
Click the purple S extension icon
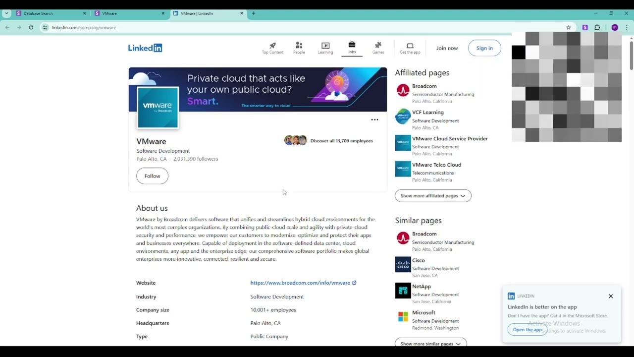click(585, 27)
